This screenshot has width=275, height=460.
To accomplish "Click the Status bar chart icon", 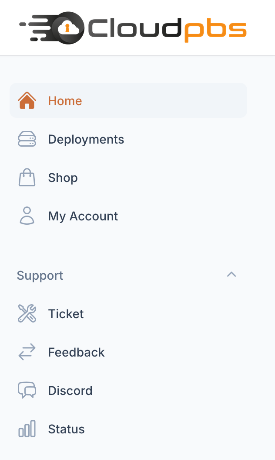I will point(27,429).
